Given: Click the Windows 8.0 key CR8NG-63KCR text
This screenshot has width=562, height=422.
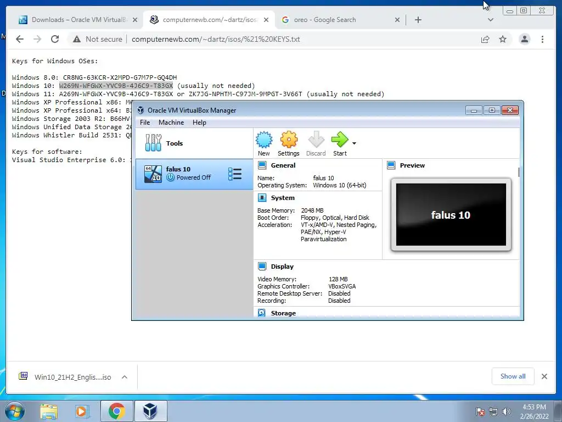Looking at the screenshot, I should click(120, 77).
